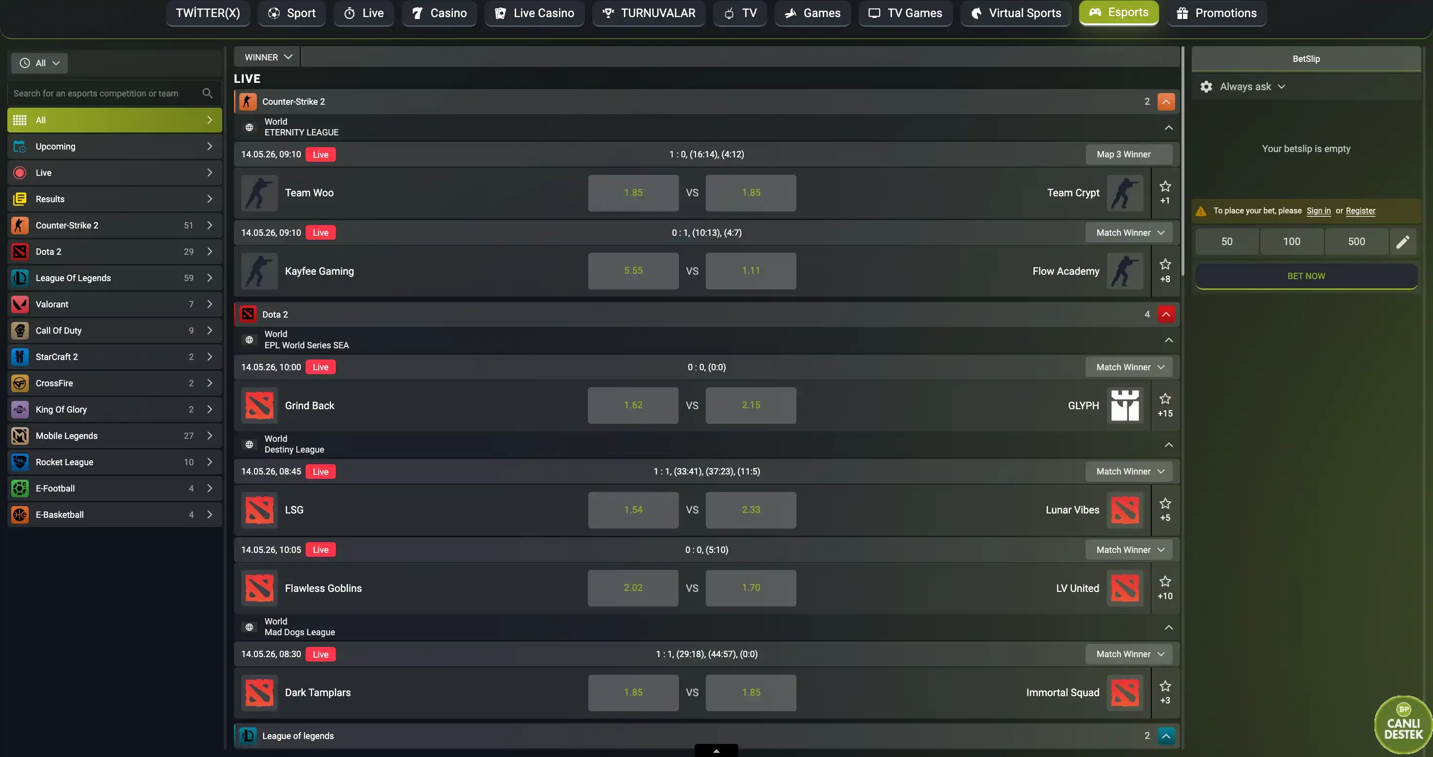
Task: Open the TURNUVALAR tab
Action: point(649,13)
